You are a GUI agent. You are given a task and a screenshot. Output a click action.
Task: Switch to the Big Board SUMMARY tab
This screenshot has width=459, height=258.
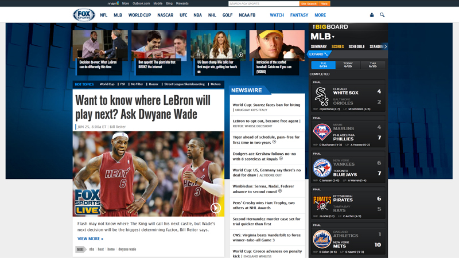click(x=318, y=46)
